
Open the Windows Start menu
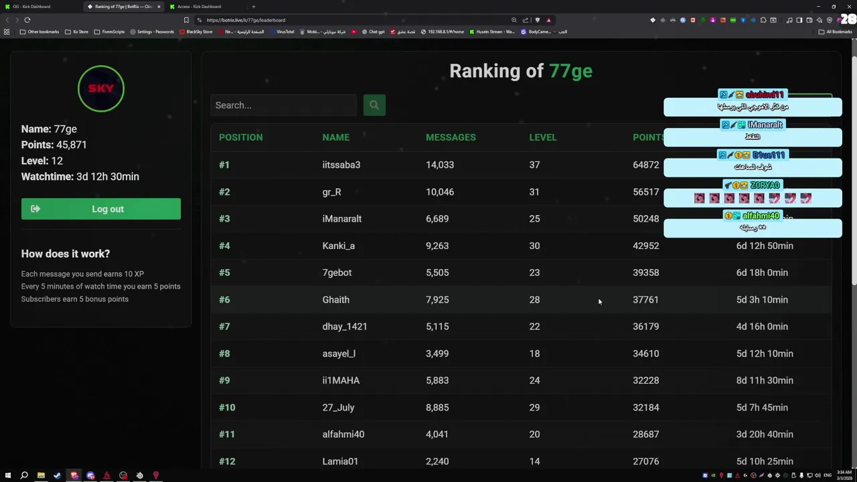click(7, 475)
